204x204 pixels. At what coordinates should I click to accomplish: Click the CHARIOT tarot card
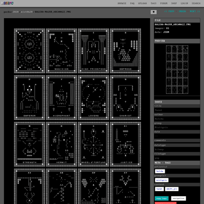(x=125, y=97)
